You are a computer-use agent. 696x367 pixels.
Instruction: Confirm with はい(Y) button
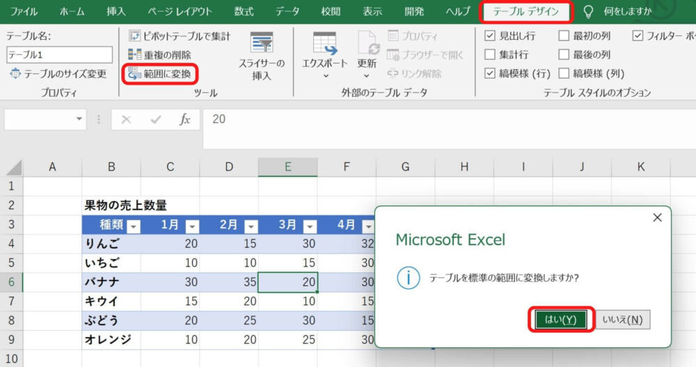pyautogui.click(x=560, y=320)
